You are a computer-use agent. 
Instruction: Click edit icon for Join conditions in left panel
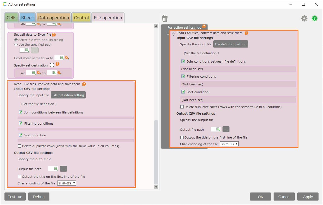tap(21, 112)
